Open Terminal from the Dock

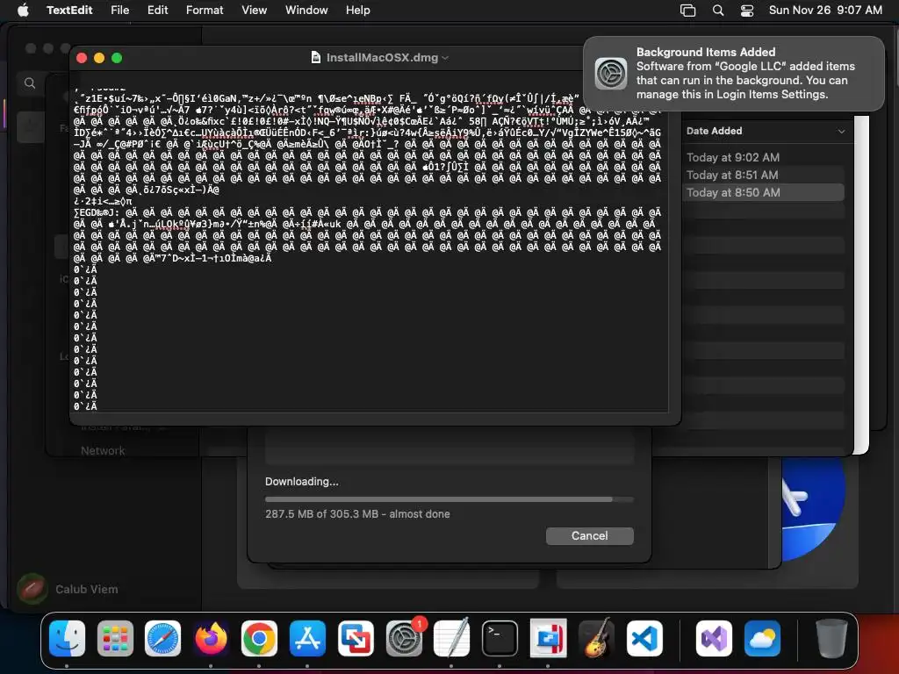500,638
